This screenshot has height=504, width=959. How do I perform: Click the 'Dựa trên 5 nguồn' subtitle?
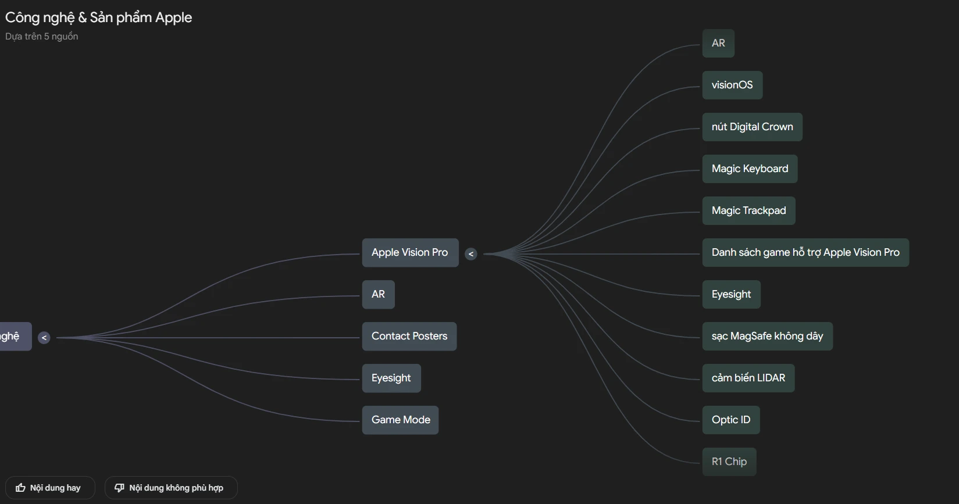(41, 37)
